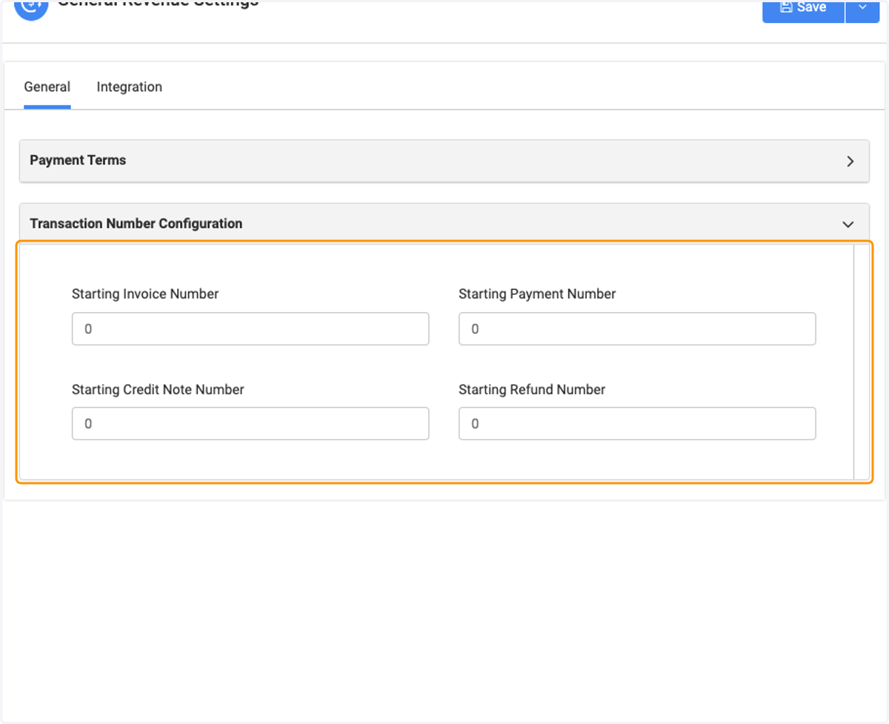Click the Transaction Number Configuration heading text

(136, 224)
